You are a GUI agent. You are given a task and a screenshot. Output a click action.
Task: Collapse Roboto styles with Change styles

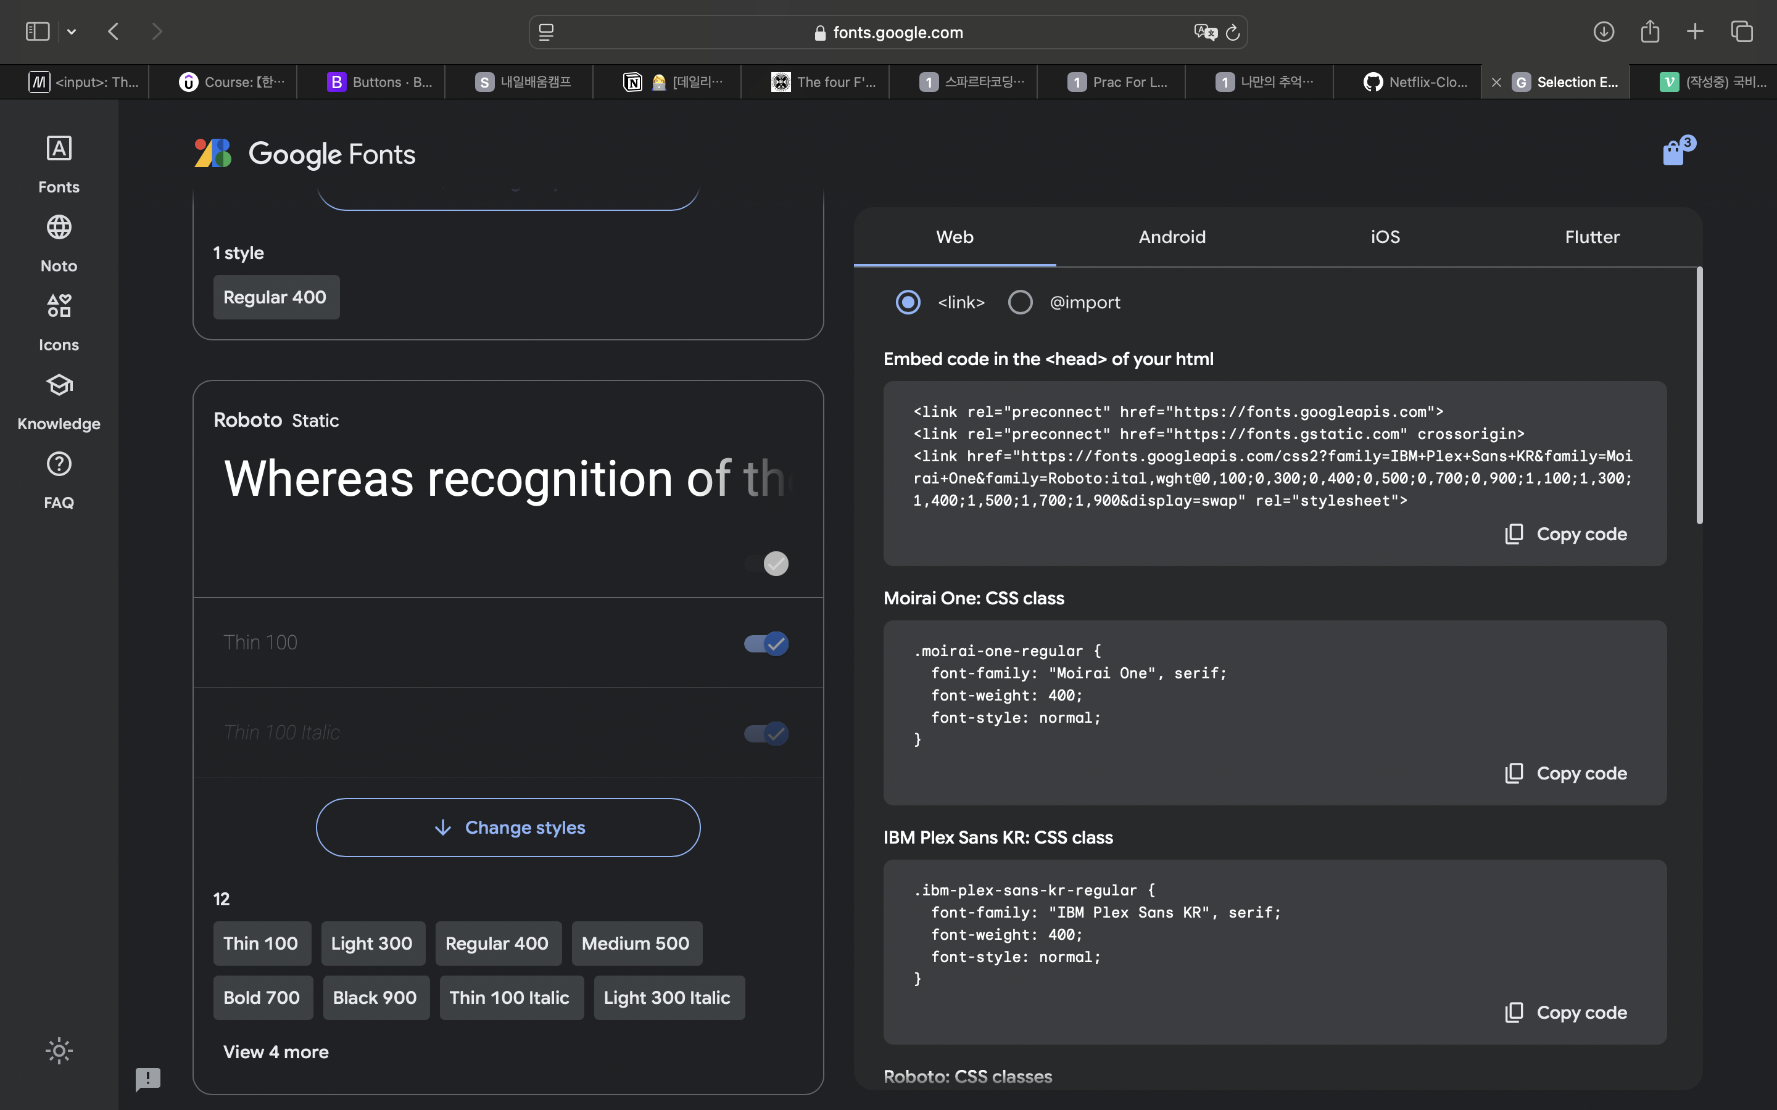pyautogui.click(x=508, y=828)
